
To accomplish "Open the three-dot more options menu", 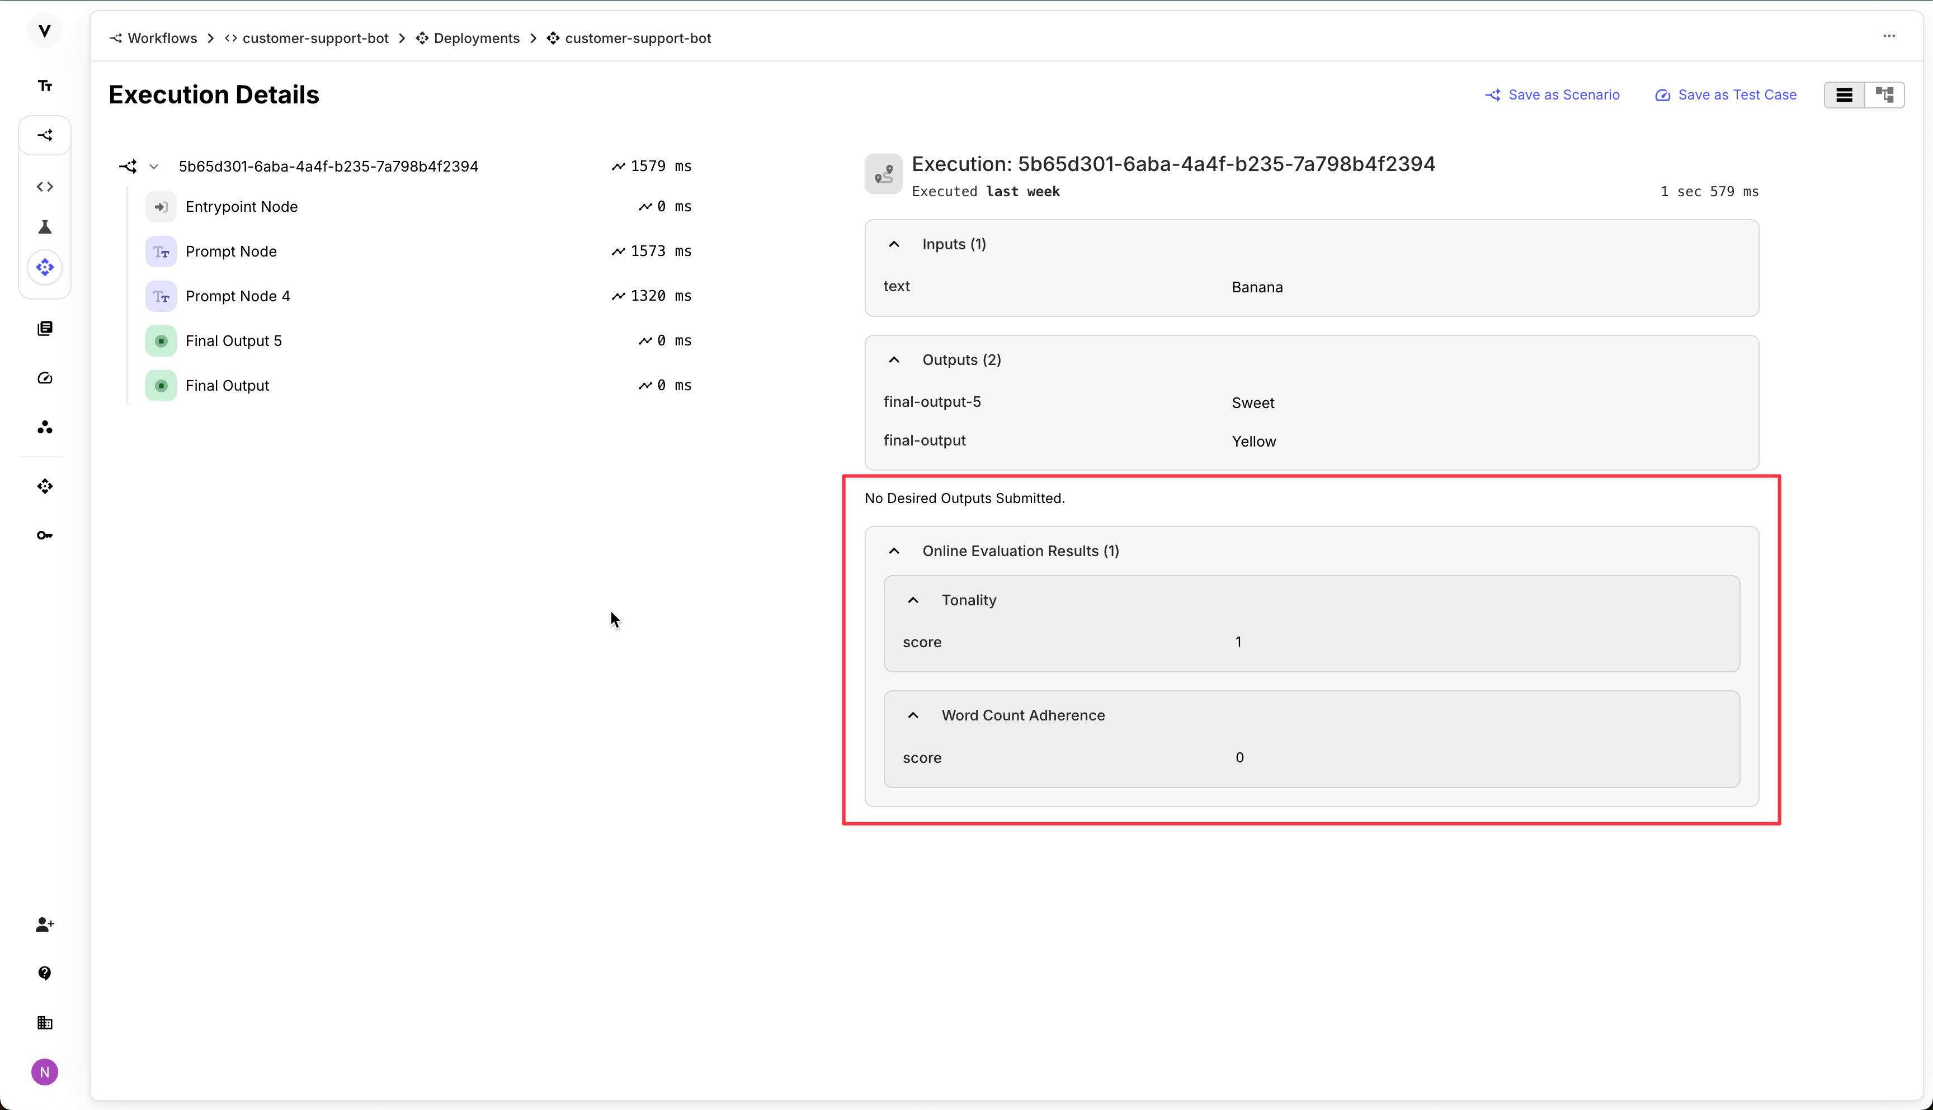I will 1889,36.
